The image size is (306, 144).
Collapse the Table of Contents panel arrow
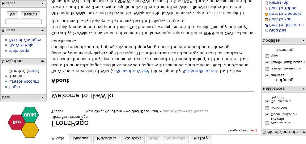[x=304, y=132]
